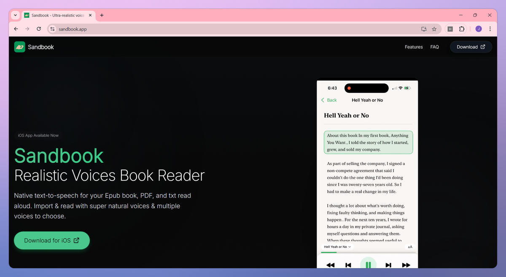Click the Sandbook green headline
This screenshot has width=506, height=277.
pos(59,156)
